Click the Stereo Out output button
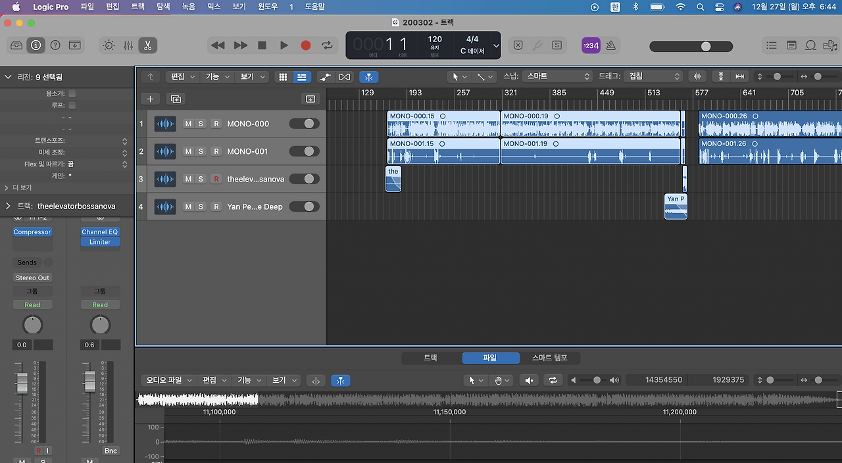Image resolution: width=842 pixels, height=463 pixels. click(32, 278)
